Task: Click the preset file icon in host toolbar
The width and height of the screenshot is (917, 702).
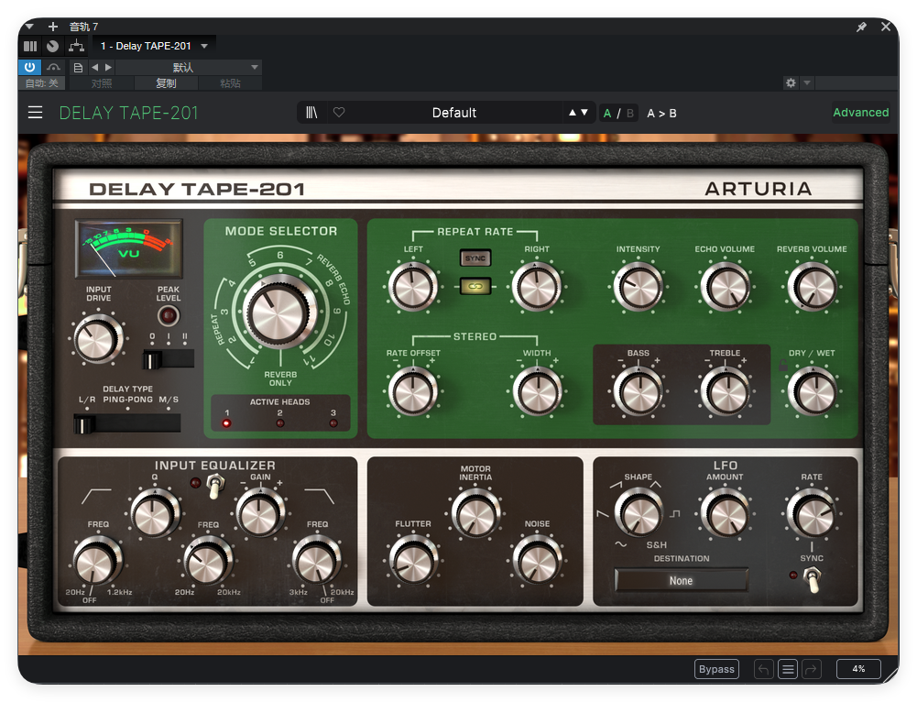Action: 78,67
